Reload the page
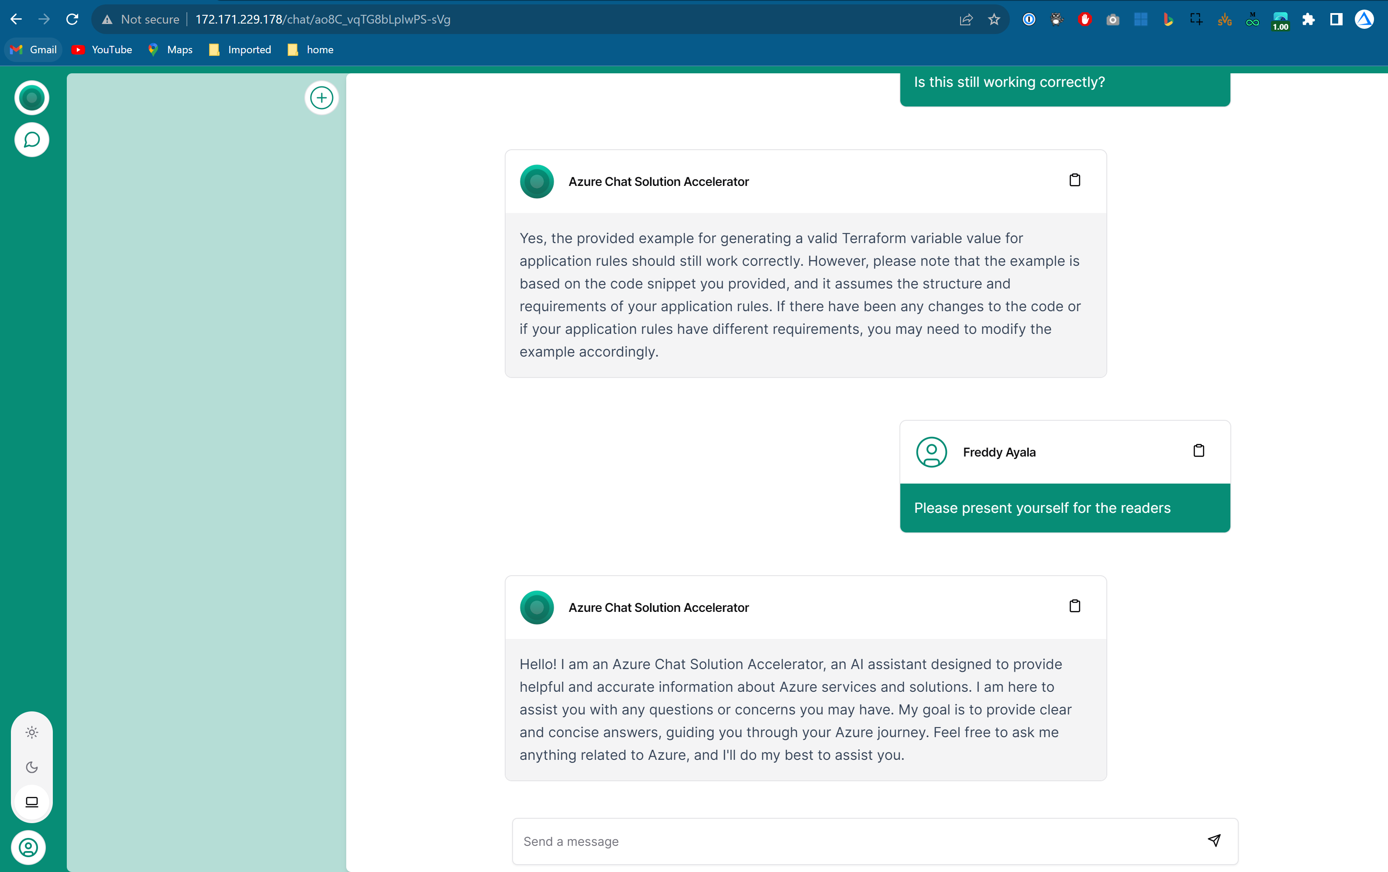Viewport: 1388px width, 872px height. pos(72,19)
